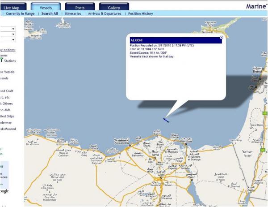Viewport: 268px width, 207px height.
Task: Click the green Stations antenna icon
Action: (2, 60)
